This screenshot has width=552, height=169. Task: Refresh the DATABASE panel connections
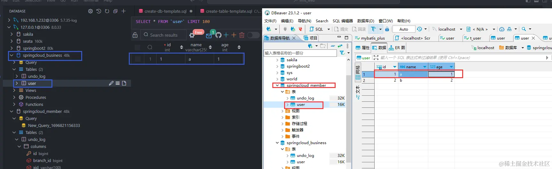107,11
